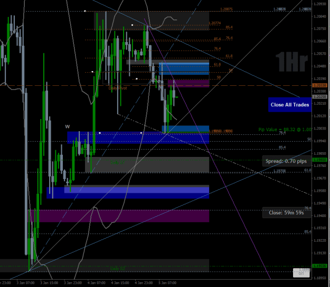The width and height of the screenshot is (330, 287).
Task: Click 1.19310 on the price axis
Action: [x=320, y=228]
